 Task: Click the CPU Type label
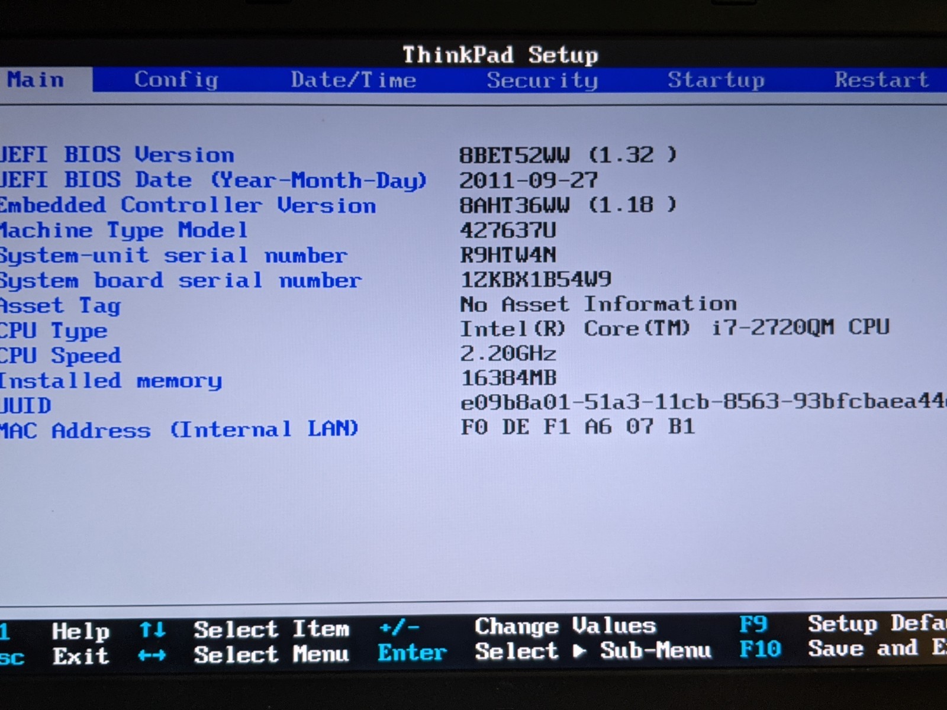(53, 331)
